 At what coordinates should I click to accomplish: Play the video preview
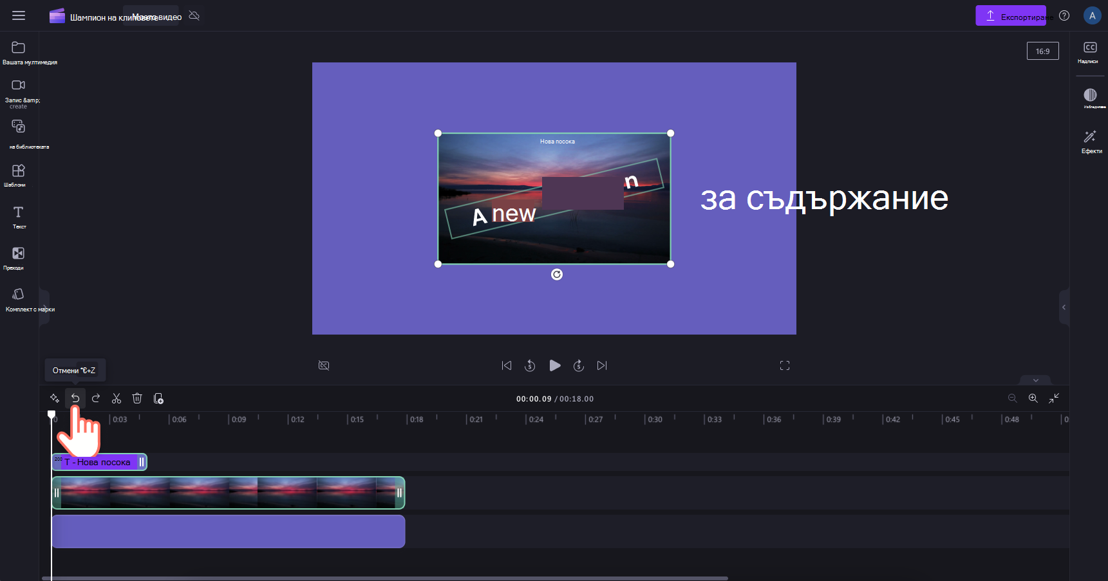[x=554, y=365]
